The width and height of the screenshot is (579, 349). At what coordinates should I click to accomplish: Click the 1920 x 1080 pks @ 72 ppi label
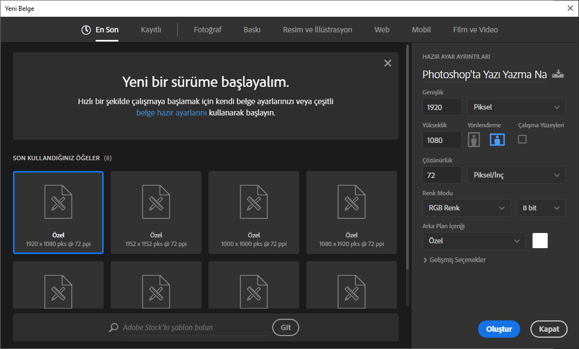pyautogui.click(x=58, y=244)
